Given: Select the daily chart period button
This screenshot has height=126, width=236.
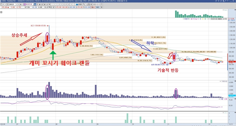Looking at the screenshot, I should (35, 4).
